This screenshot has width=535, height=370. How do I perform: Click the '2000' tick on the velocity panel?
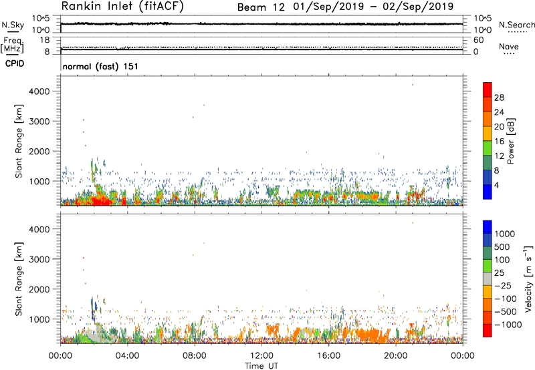39,289
